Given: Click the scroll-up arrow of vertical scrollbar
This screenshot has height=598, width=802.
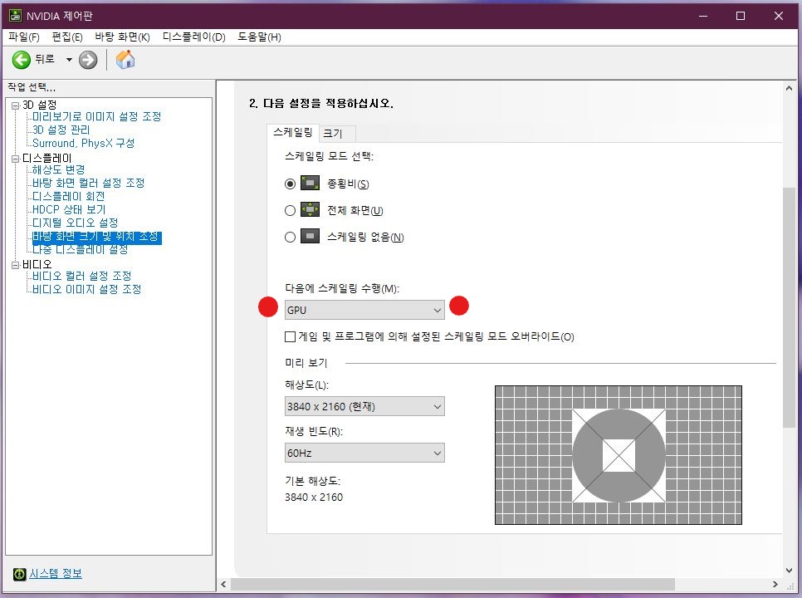Looking at the screenshot, I should pyautogui.click(x=789, y=88).
